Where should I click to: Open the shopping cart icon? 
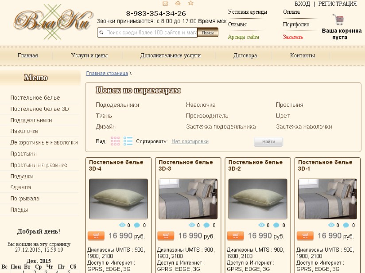tap(338, 19)
